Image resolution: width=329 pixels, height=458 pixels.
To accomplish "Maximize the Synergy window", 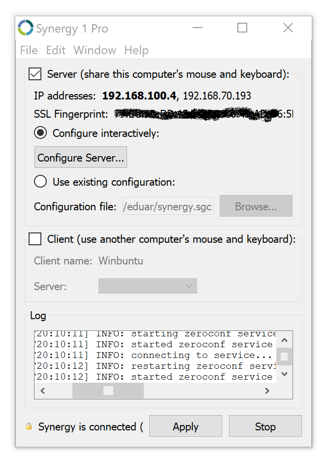I will pos(242,28).
